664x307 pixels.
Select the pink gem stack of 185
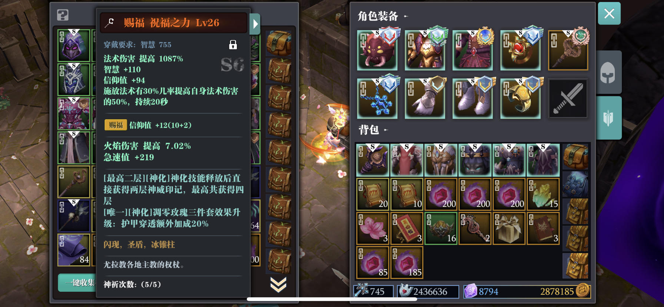coord(407,263)
